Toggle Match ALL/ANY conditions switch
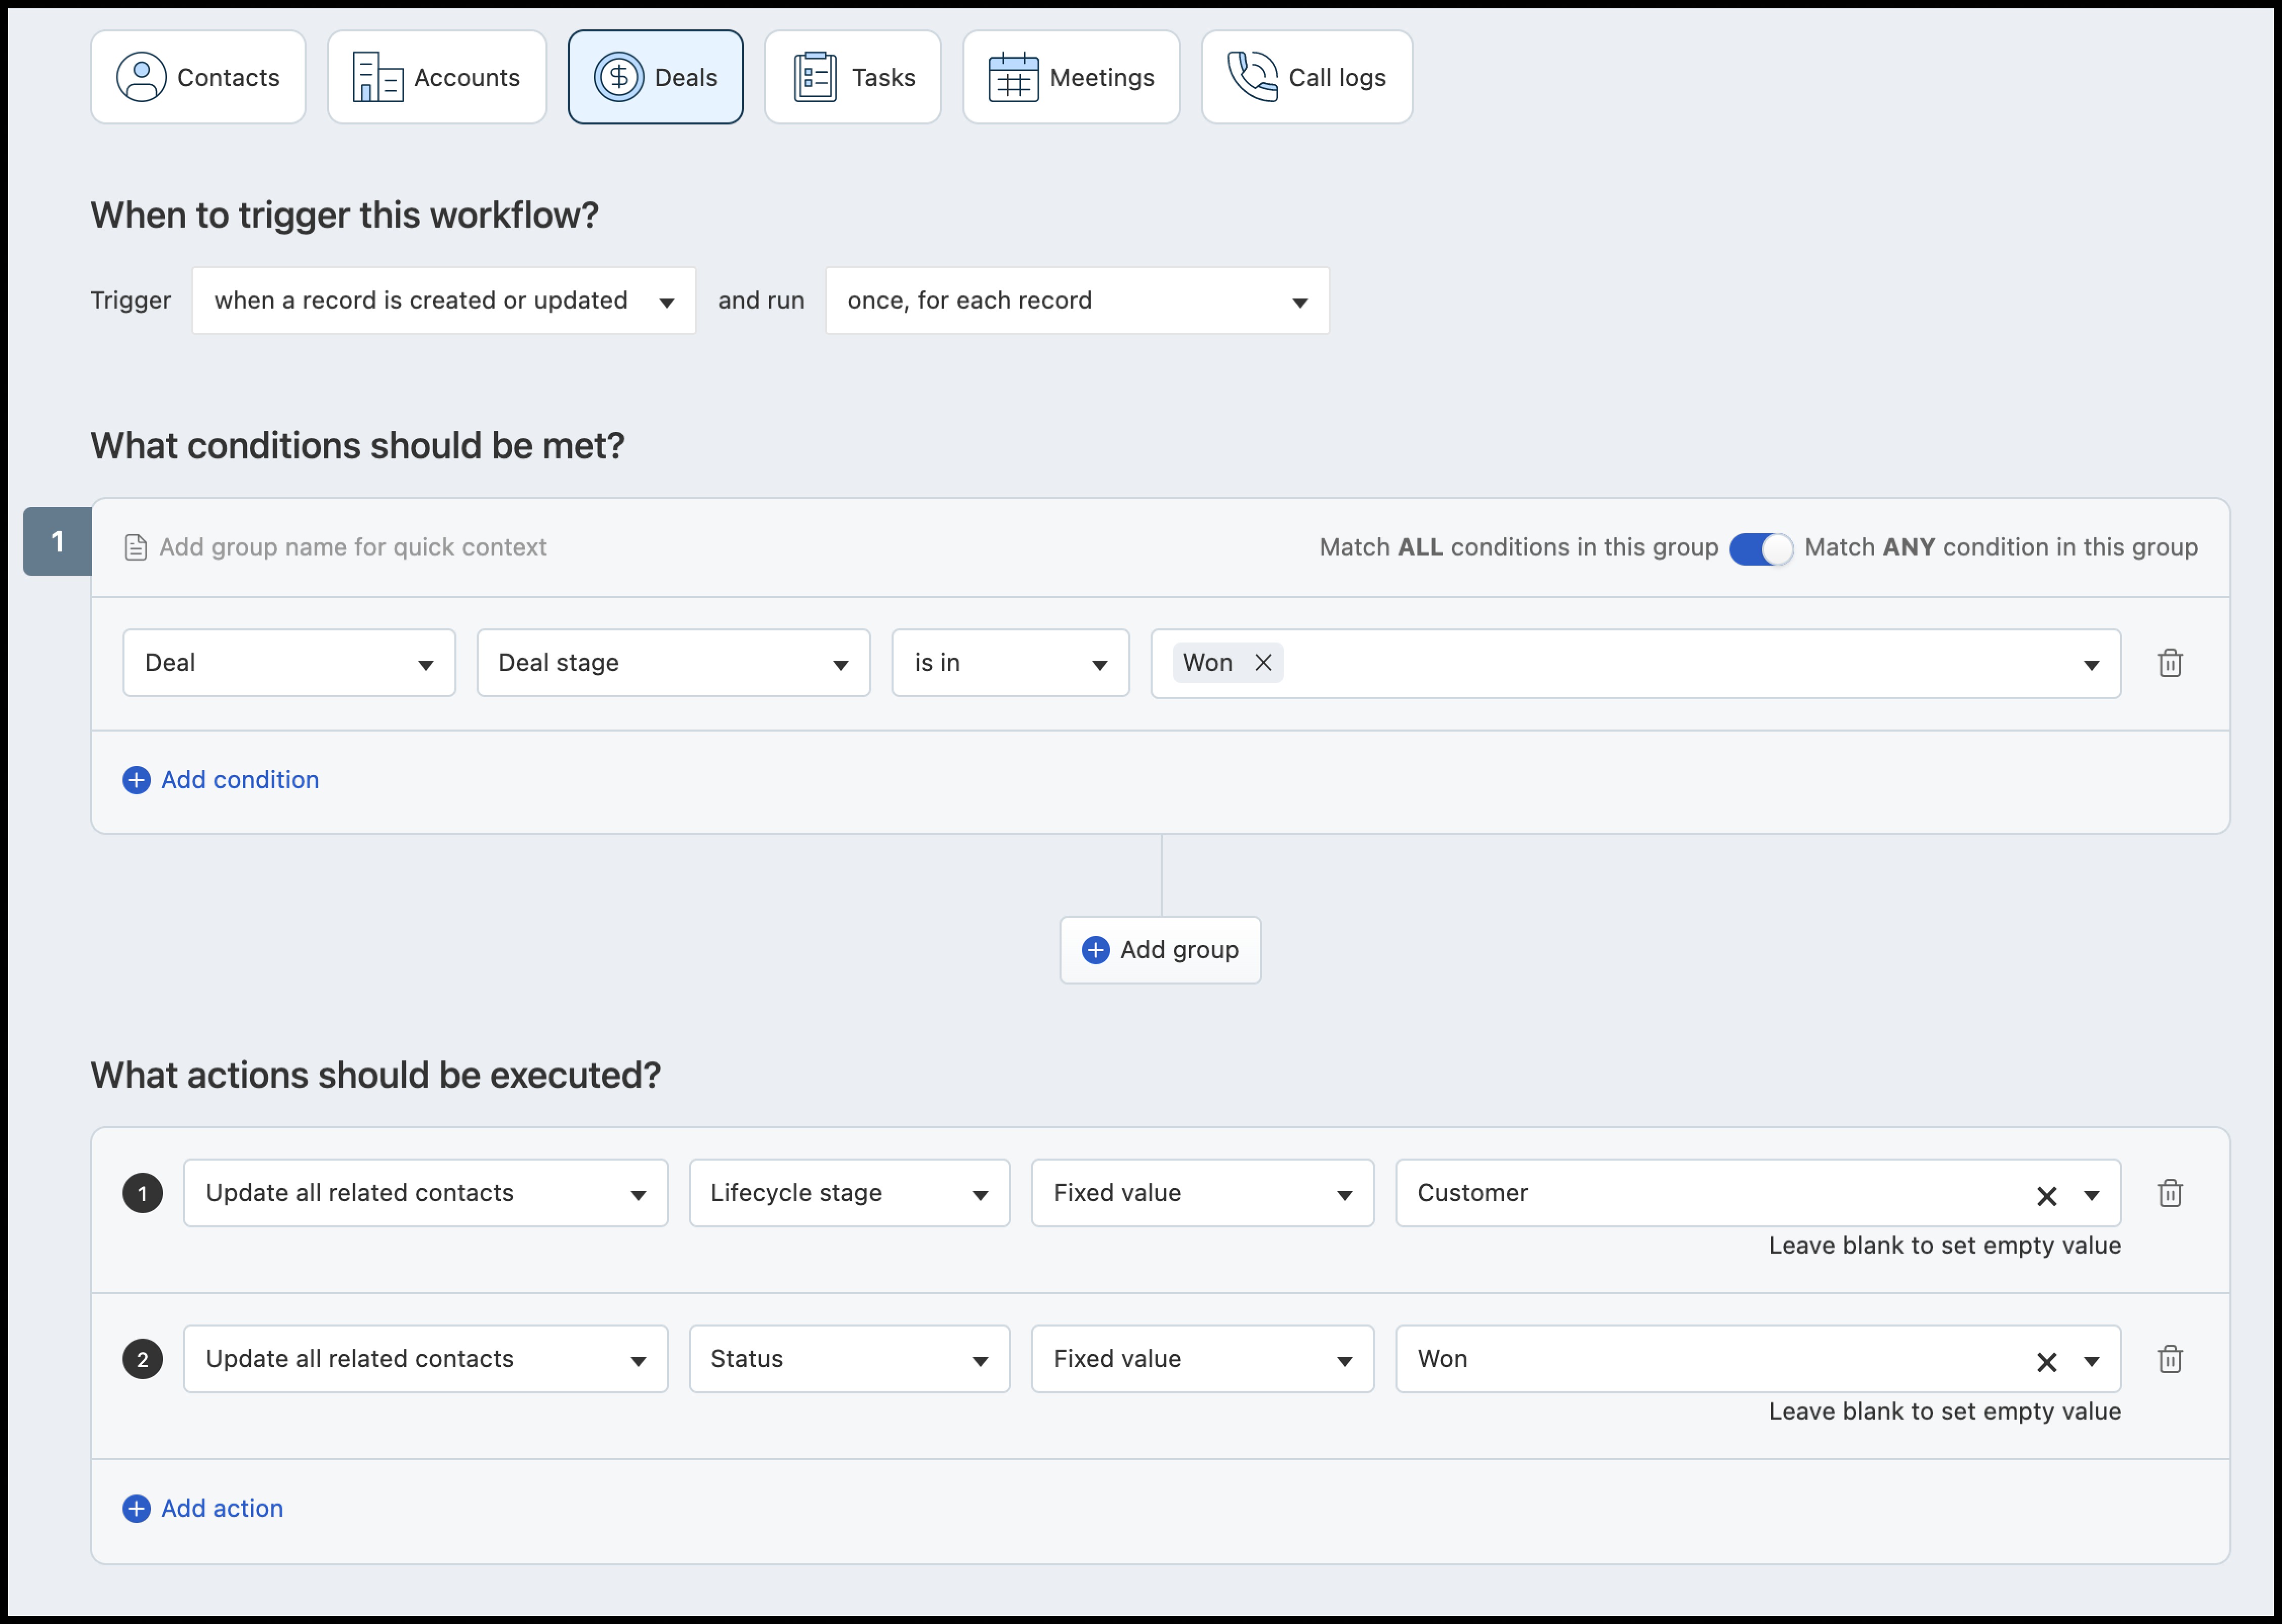 [1761, 548]
